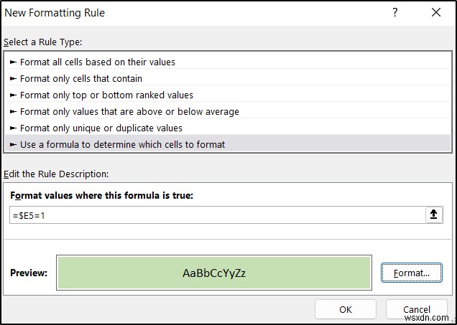Choose 'Format only top or bottom ranked values'
Screen dimensions: 457x325
point(106,95)
